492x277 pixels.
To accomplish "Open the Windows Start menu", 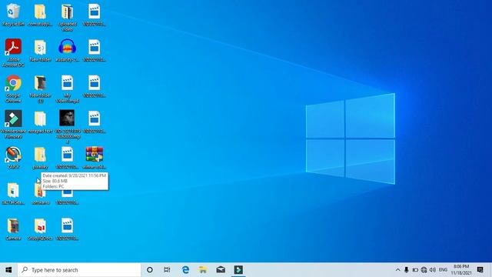I will click(x=8, y=270).
